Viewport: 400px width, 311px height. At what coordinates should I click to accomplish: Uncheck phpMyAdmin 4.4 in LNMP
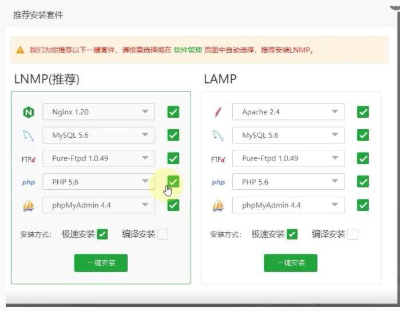point(173,205)
